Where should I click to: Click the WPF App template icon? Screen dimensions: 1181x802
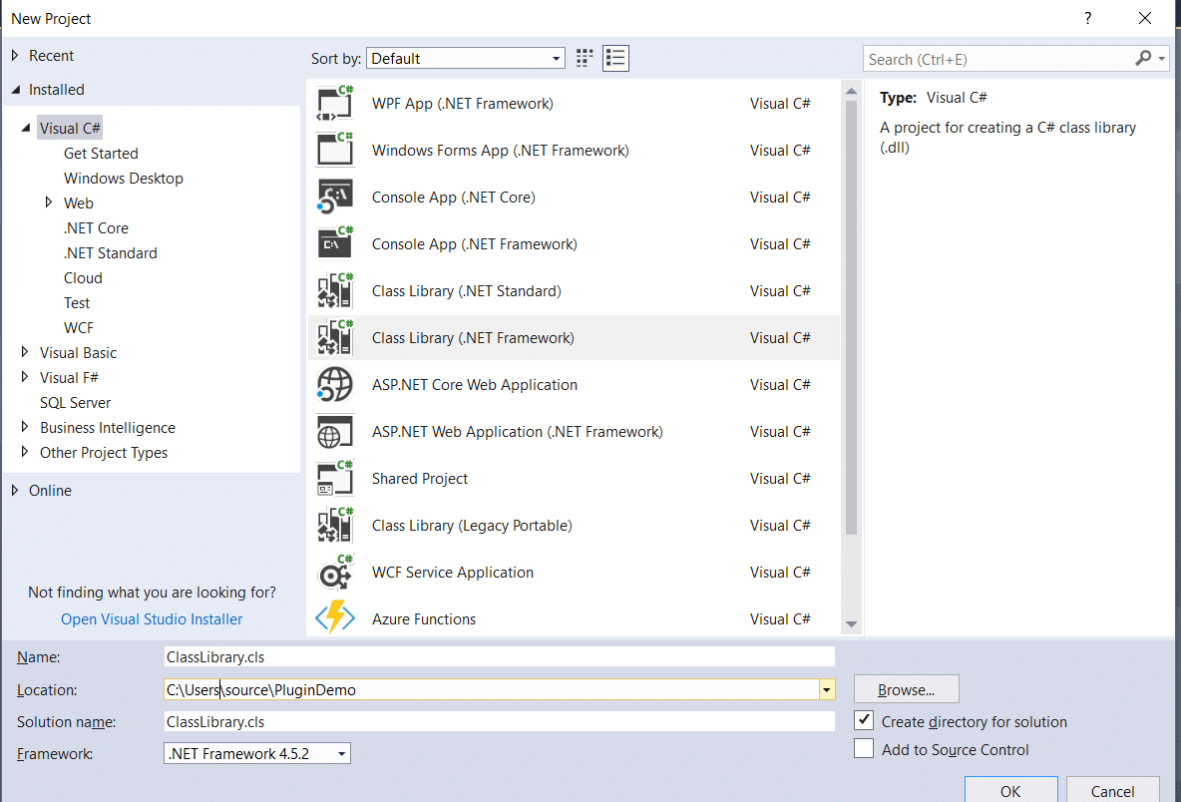click(x=335, y=104)
